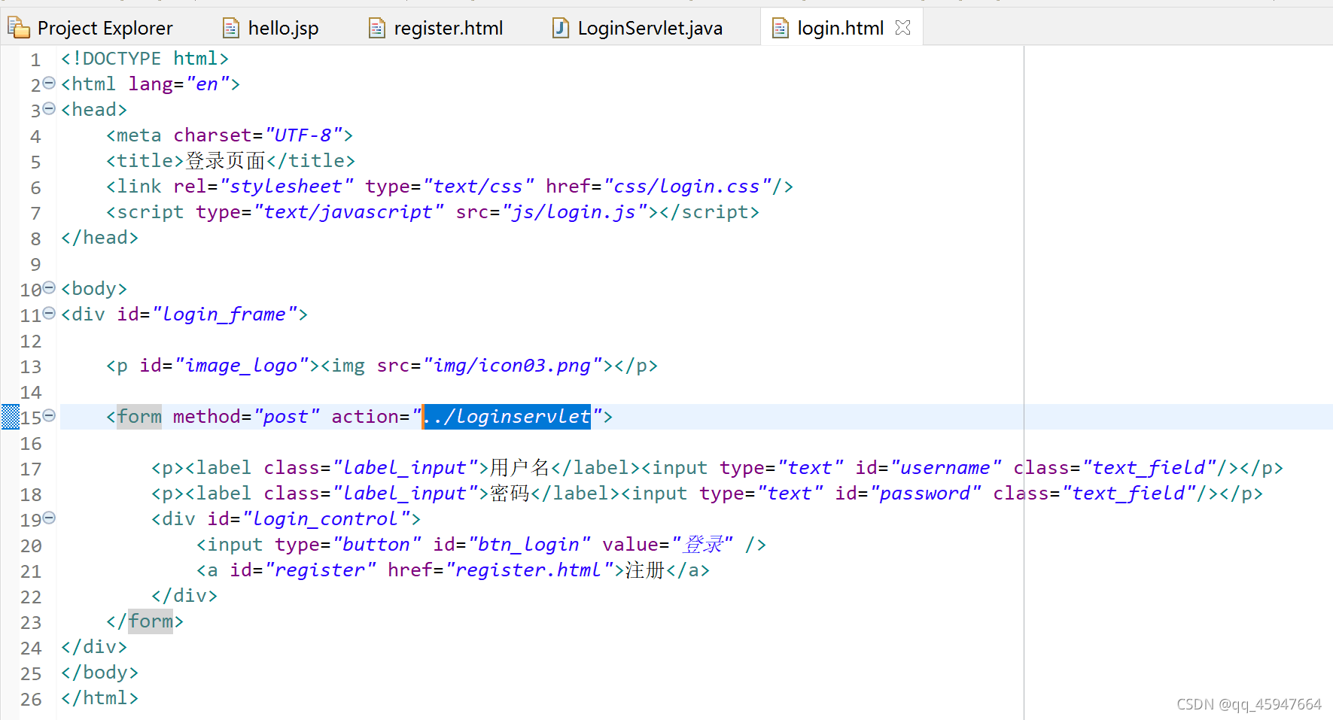Collapse the head tag fold on line 3
This screenshot has width=1333, height=720.
(x=49, y=108)
